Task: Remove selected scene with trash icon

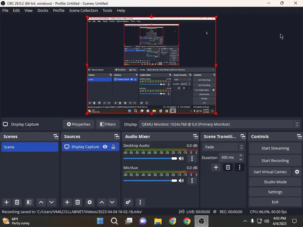Action: tap(17, 202)
